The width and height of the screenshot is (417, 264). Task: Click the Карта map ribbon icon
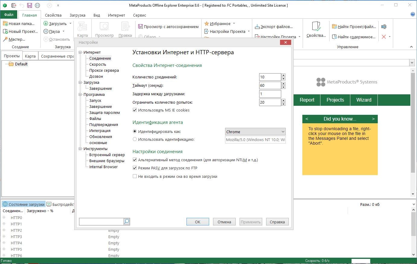point(82,27)
